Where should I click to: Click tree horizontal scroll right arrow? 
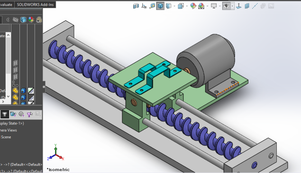(x=3, y=101)
